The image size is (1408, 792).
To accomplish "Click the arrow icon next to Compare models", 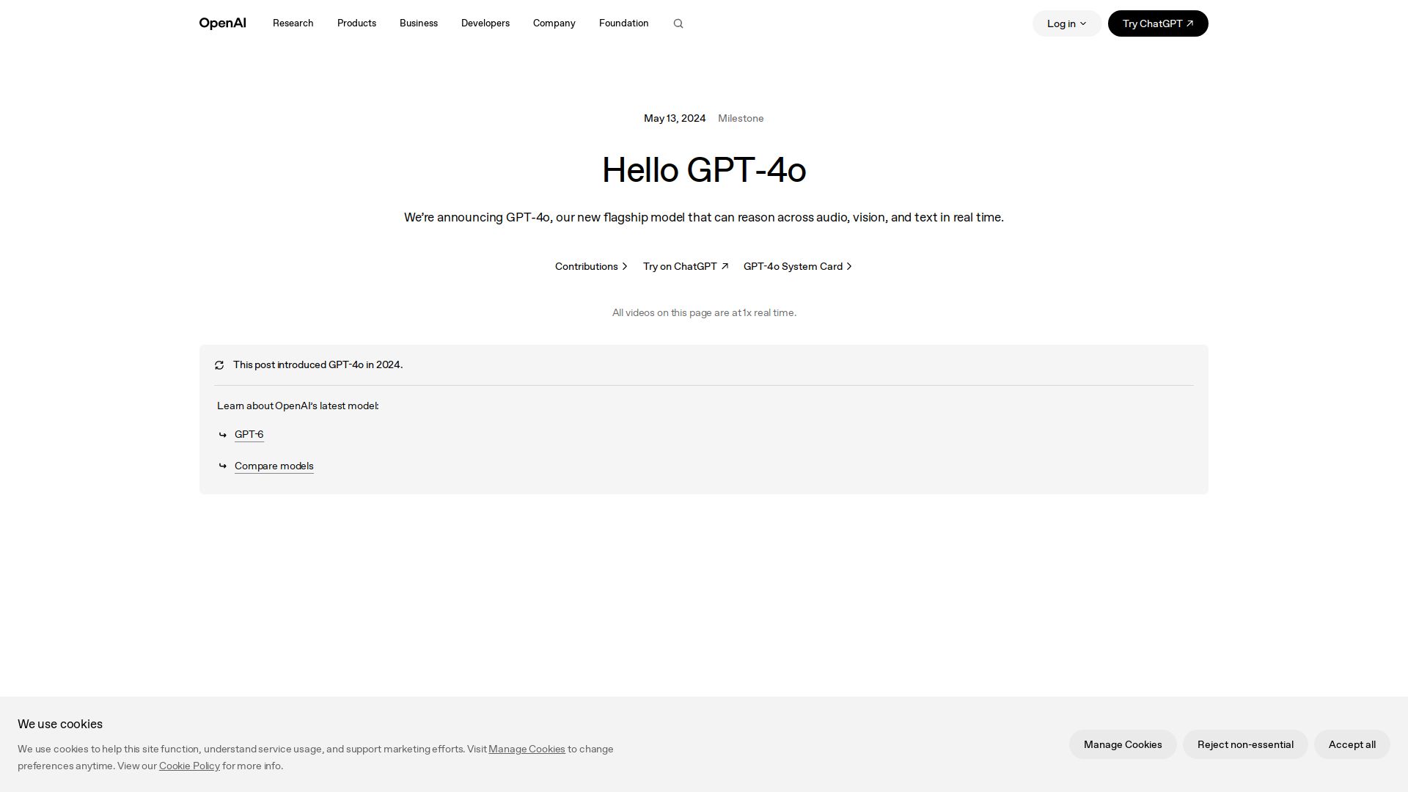I will point(223,466).
